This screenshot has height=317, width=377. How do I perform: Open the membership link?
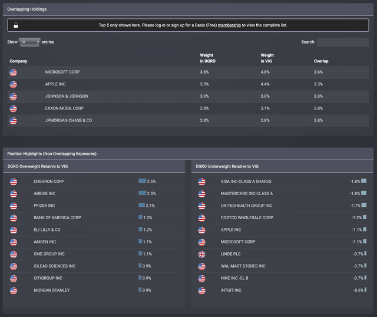[229, 25]
